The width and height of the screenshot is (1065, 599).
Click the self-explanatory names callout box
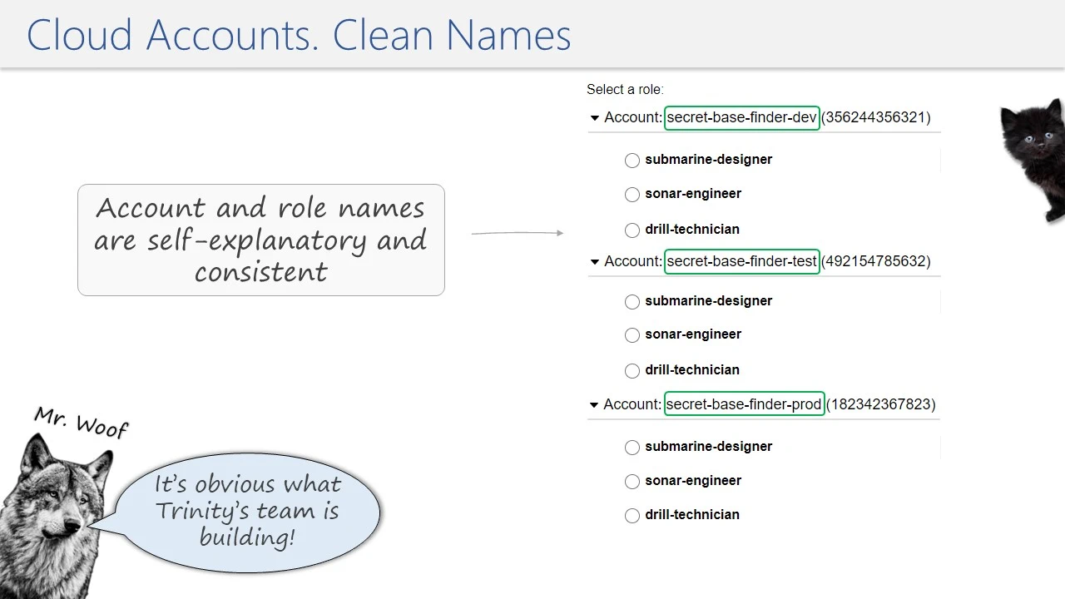[261, 240]
